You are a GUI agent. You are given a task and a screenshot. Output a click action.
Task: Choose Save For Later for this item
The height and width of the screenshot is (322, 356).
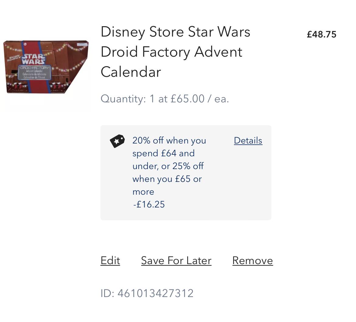[176, 261]
